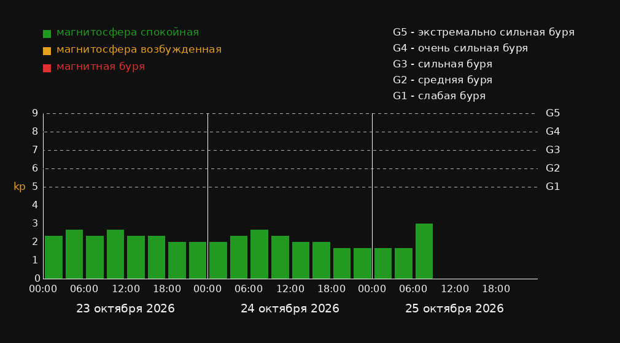Click the bar for 03:00 on 25 октября
This screenshot has width=620, height=343.
pyautogui.click(x=404, y=263)
